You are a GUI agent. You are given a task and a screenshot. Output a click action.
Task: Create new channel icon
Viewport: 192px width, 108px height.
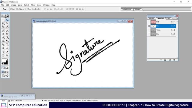[x=170, y=60]
